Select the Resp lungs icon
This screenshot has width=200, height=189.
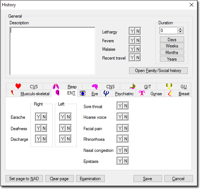[x=56, y=86]
